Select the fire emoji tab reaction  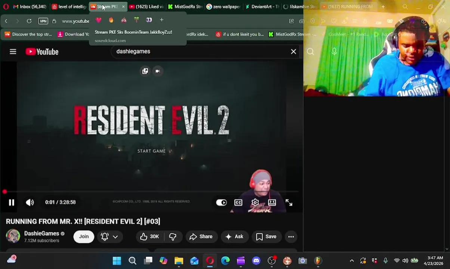point(111,20)
